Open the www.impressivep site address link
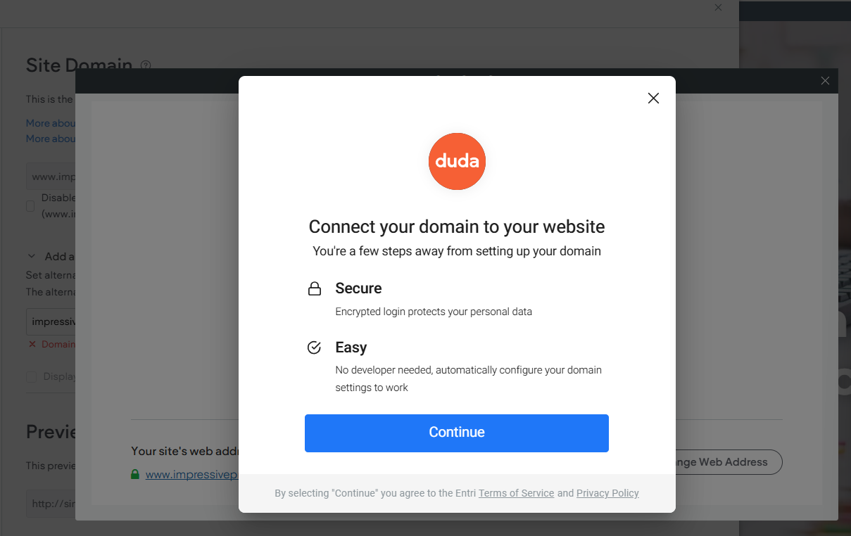Viewport: 851px width, 536px height. (x=191, y=475)
